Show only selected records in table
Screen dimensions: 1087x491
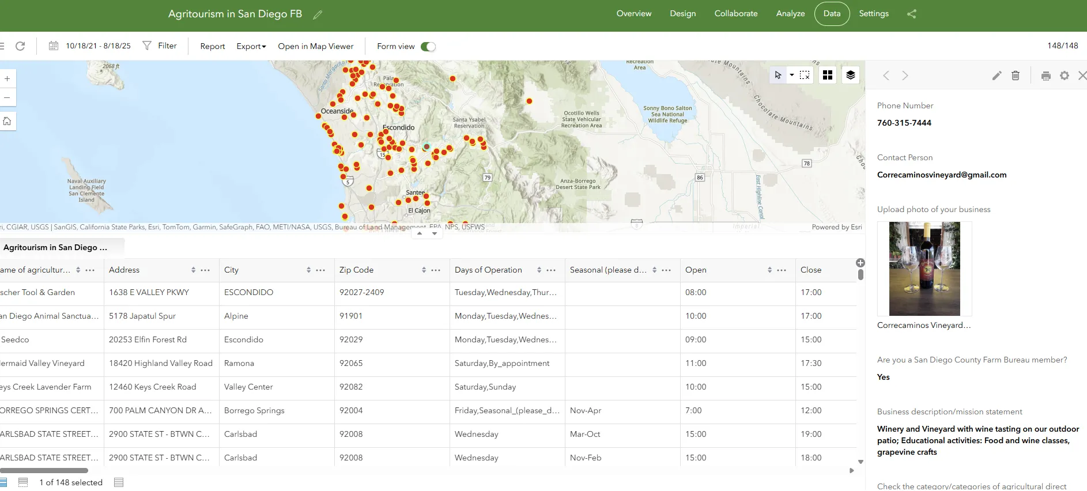click(23, 482)
